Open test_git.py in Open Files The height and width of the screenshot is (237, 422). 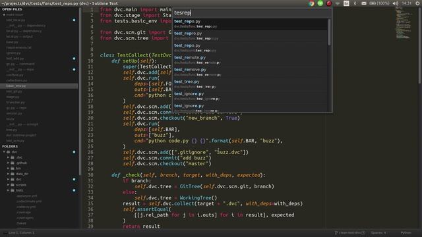point(15,92)
